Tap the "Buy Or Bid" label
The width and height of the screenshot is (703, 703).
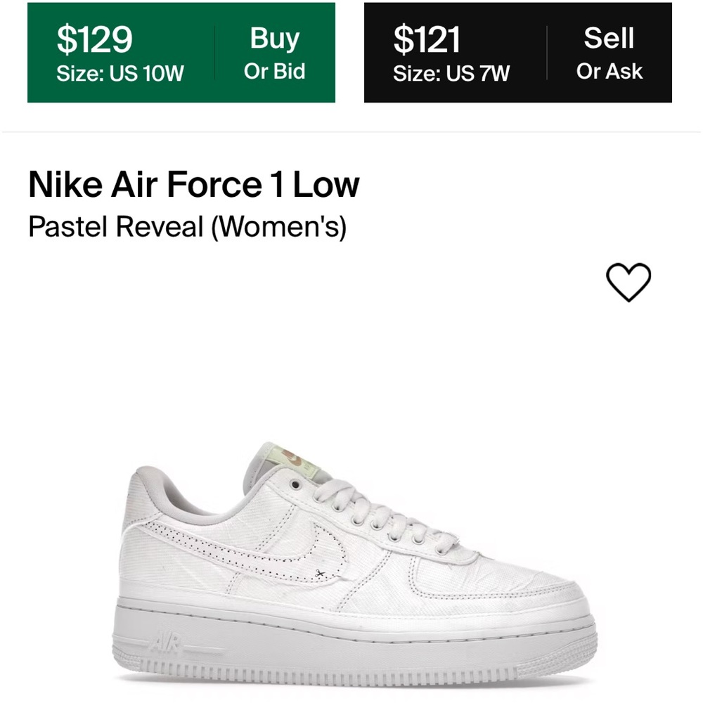pyautogui.click(x=274, y=53)
